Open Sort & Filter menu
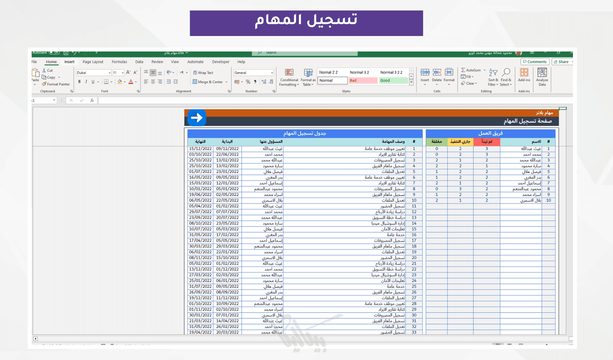 [493, 77]
